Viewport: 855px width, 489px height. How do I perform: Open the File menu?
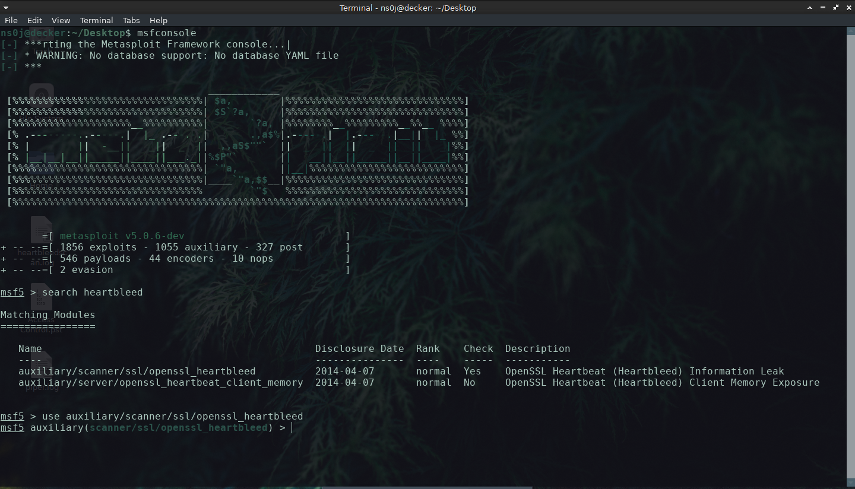[11, 20]
